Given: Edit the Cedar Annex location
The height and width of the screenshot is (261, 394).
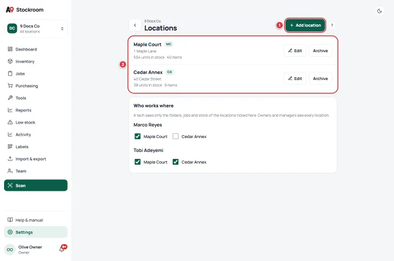Looking at the screenshot, I should pyautogui.click(x=295, y=78).
